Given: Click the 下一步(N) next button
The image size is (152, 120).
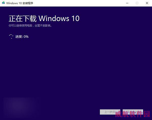Looking at the screenshot, I should coord(133,112).
